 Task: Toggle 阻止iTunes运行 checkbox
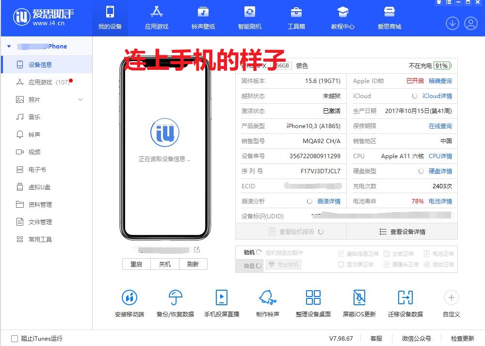tap(15, 339)
